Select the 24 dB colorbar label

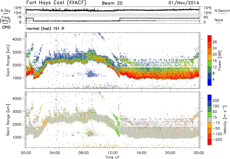[214, 48]
